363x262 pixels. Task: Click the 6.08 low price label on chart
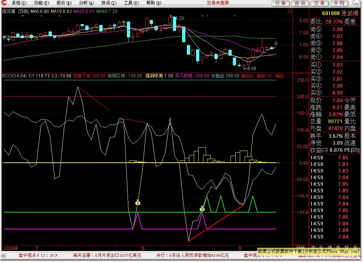point(252,69)
